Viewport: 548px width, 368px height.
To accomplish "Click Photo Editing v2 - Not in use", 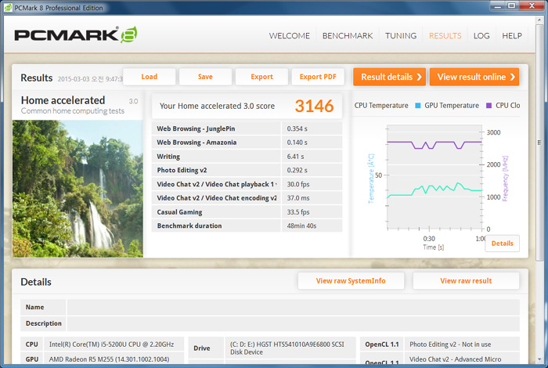I will tap(450, 345).
